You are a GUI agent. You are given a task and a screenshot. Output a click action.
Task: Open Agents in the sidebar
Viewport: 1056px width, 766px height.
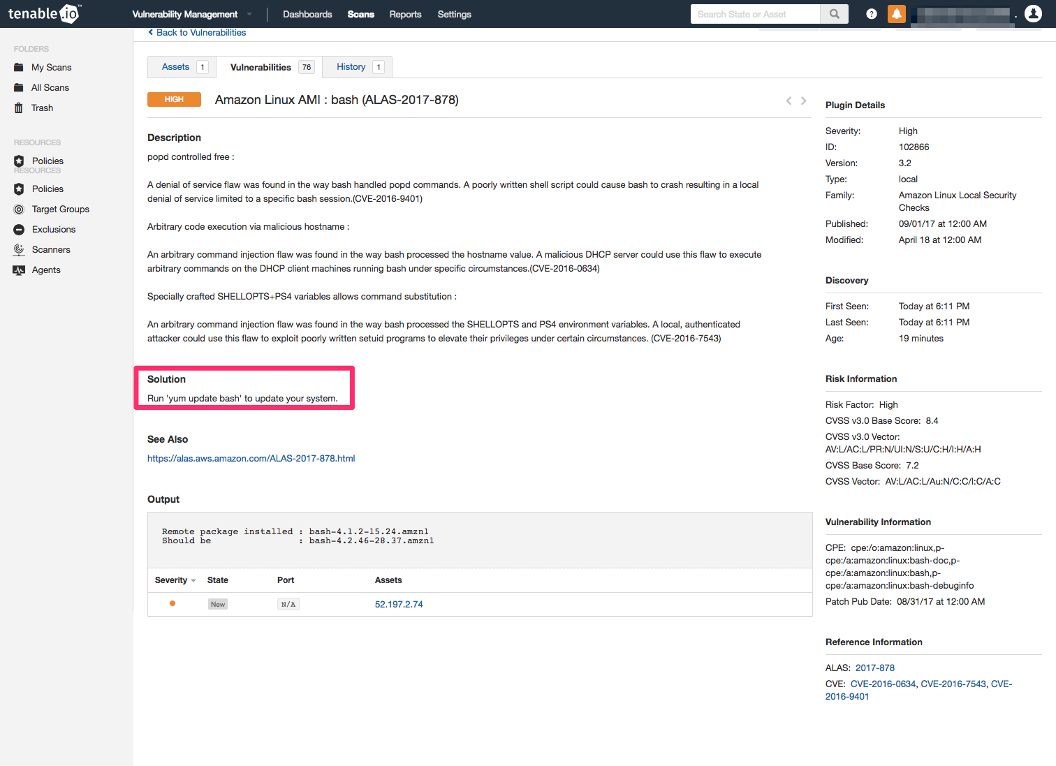point(46,270)
